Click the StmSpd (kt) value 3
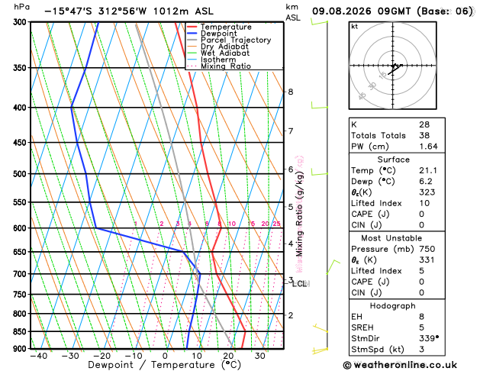Viewport: 480px width, 371px height. point(421,350)
